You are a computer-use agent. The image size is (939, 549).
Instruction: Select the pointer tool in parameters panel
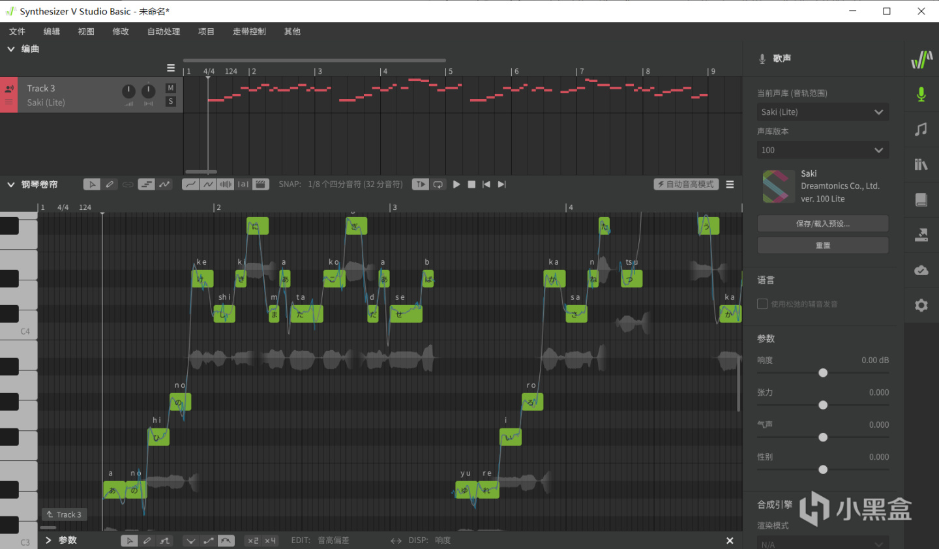point(129,541)
